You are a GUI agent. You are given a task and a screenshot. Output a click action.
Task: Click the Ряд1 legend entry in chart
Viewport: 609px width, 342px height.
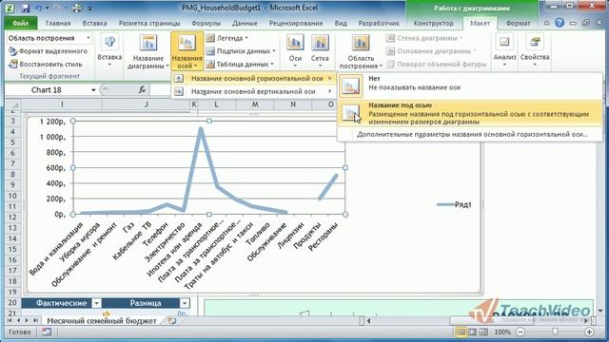(x=454, y=205)
